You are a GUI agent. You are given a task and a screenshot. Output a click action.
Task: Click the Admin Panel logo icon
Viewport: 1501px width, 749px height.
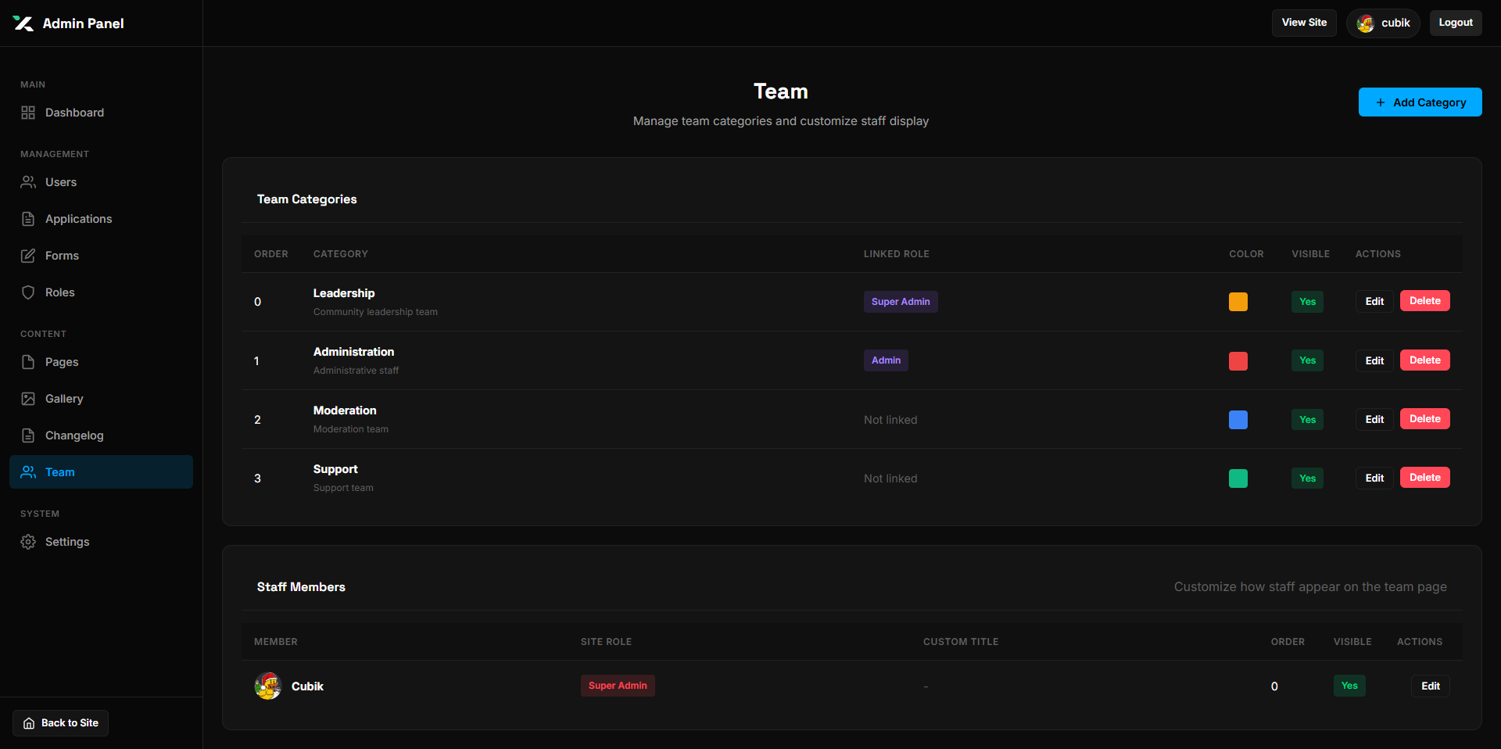point(23,23)
